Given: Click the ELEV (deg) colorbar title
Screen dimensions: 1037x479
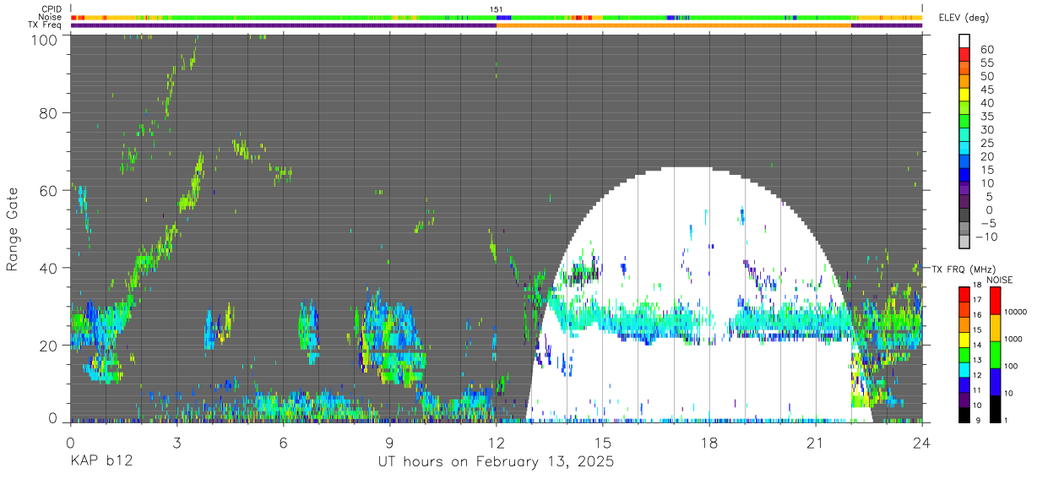Looking at the screenshot, I should pyautogui.click(x=964, y=18).
